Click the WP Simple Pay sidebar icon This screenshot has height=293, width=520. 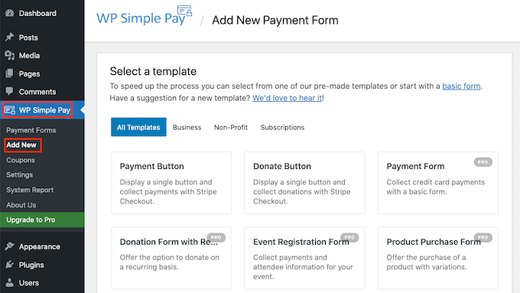pos(10,110)
